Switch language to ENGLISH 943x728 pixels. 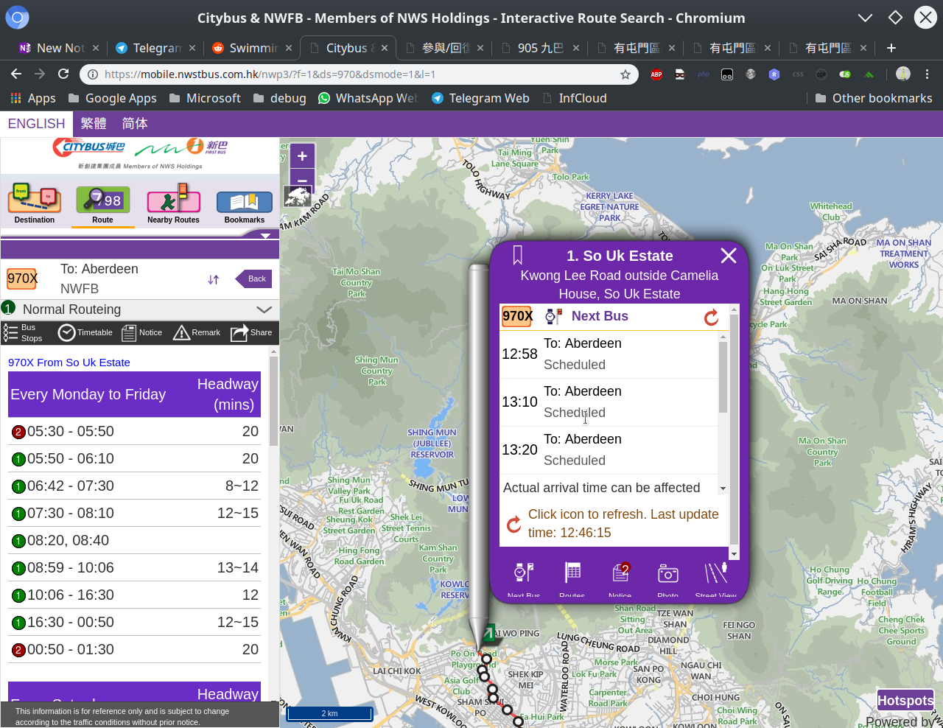37,124
